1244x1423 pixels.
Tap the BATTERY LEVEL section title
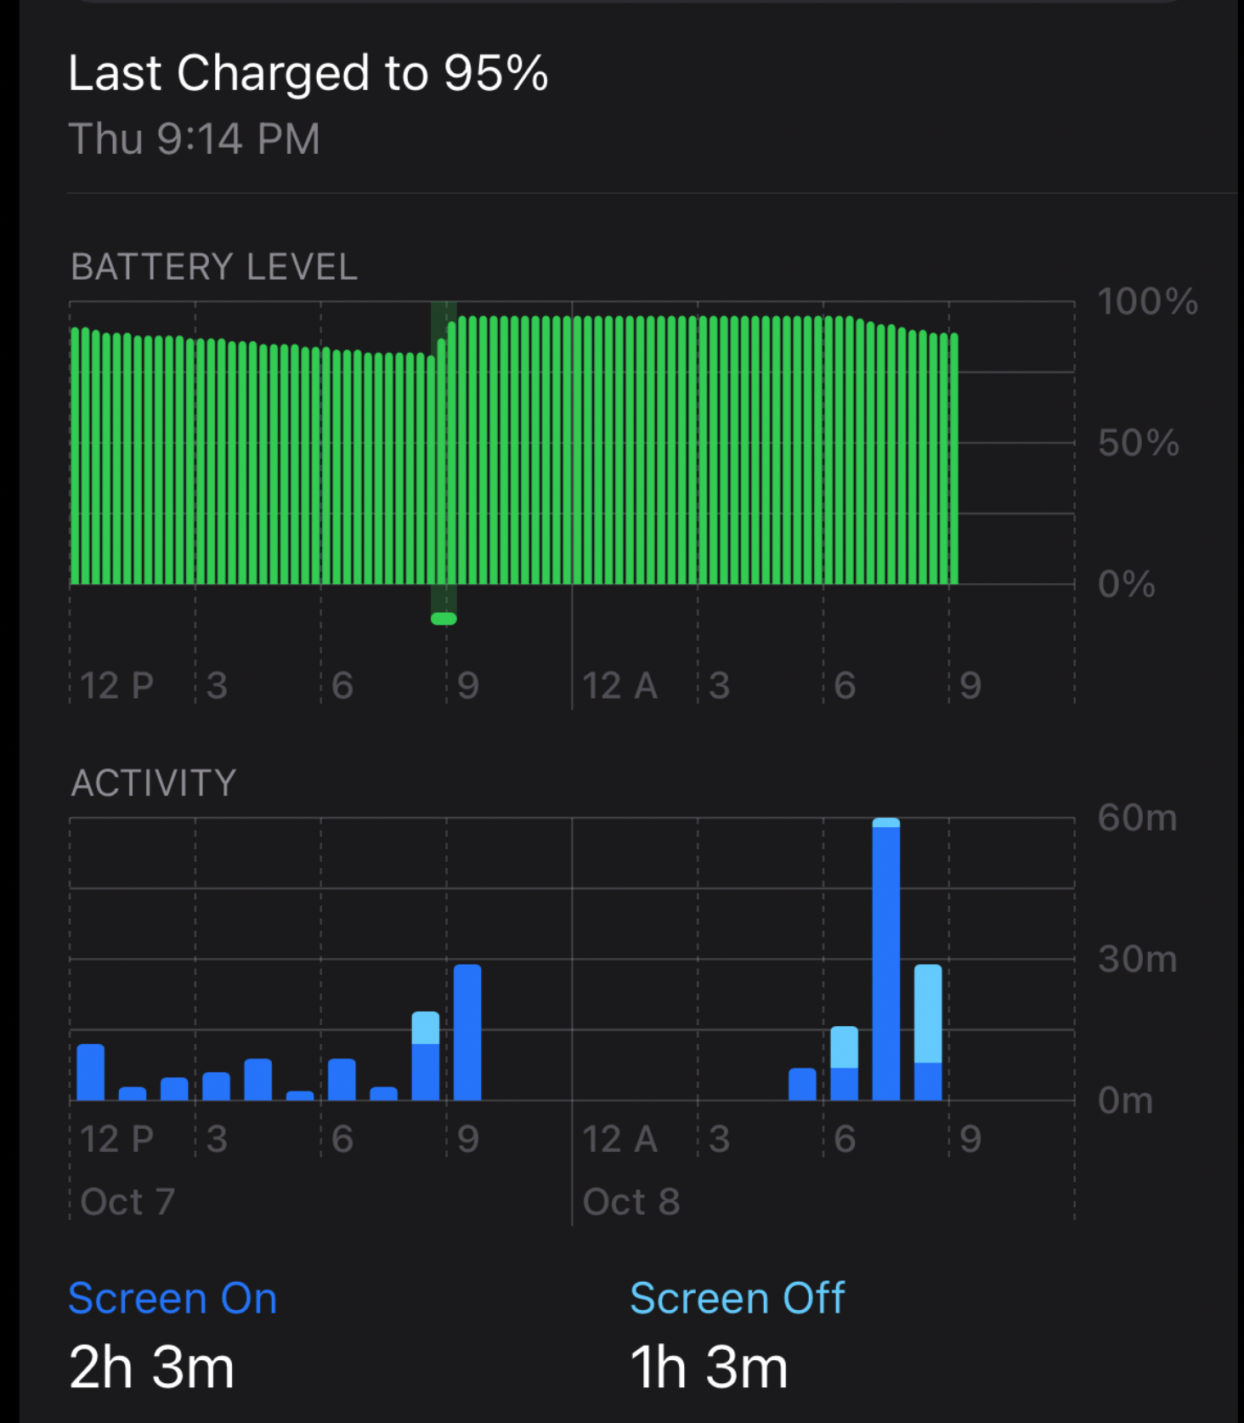point(214,267)
